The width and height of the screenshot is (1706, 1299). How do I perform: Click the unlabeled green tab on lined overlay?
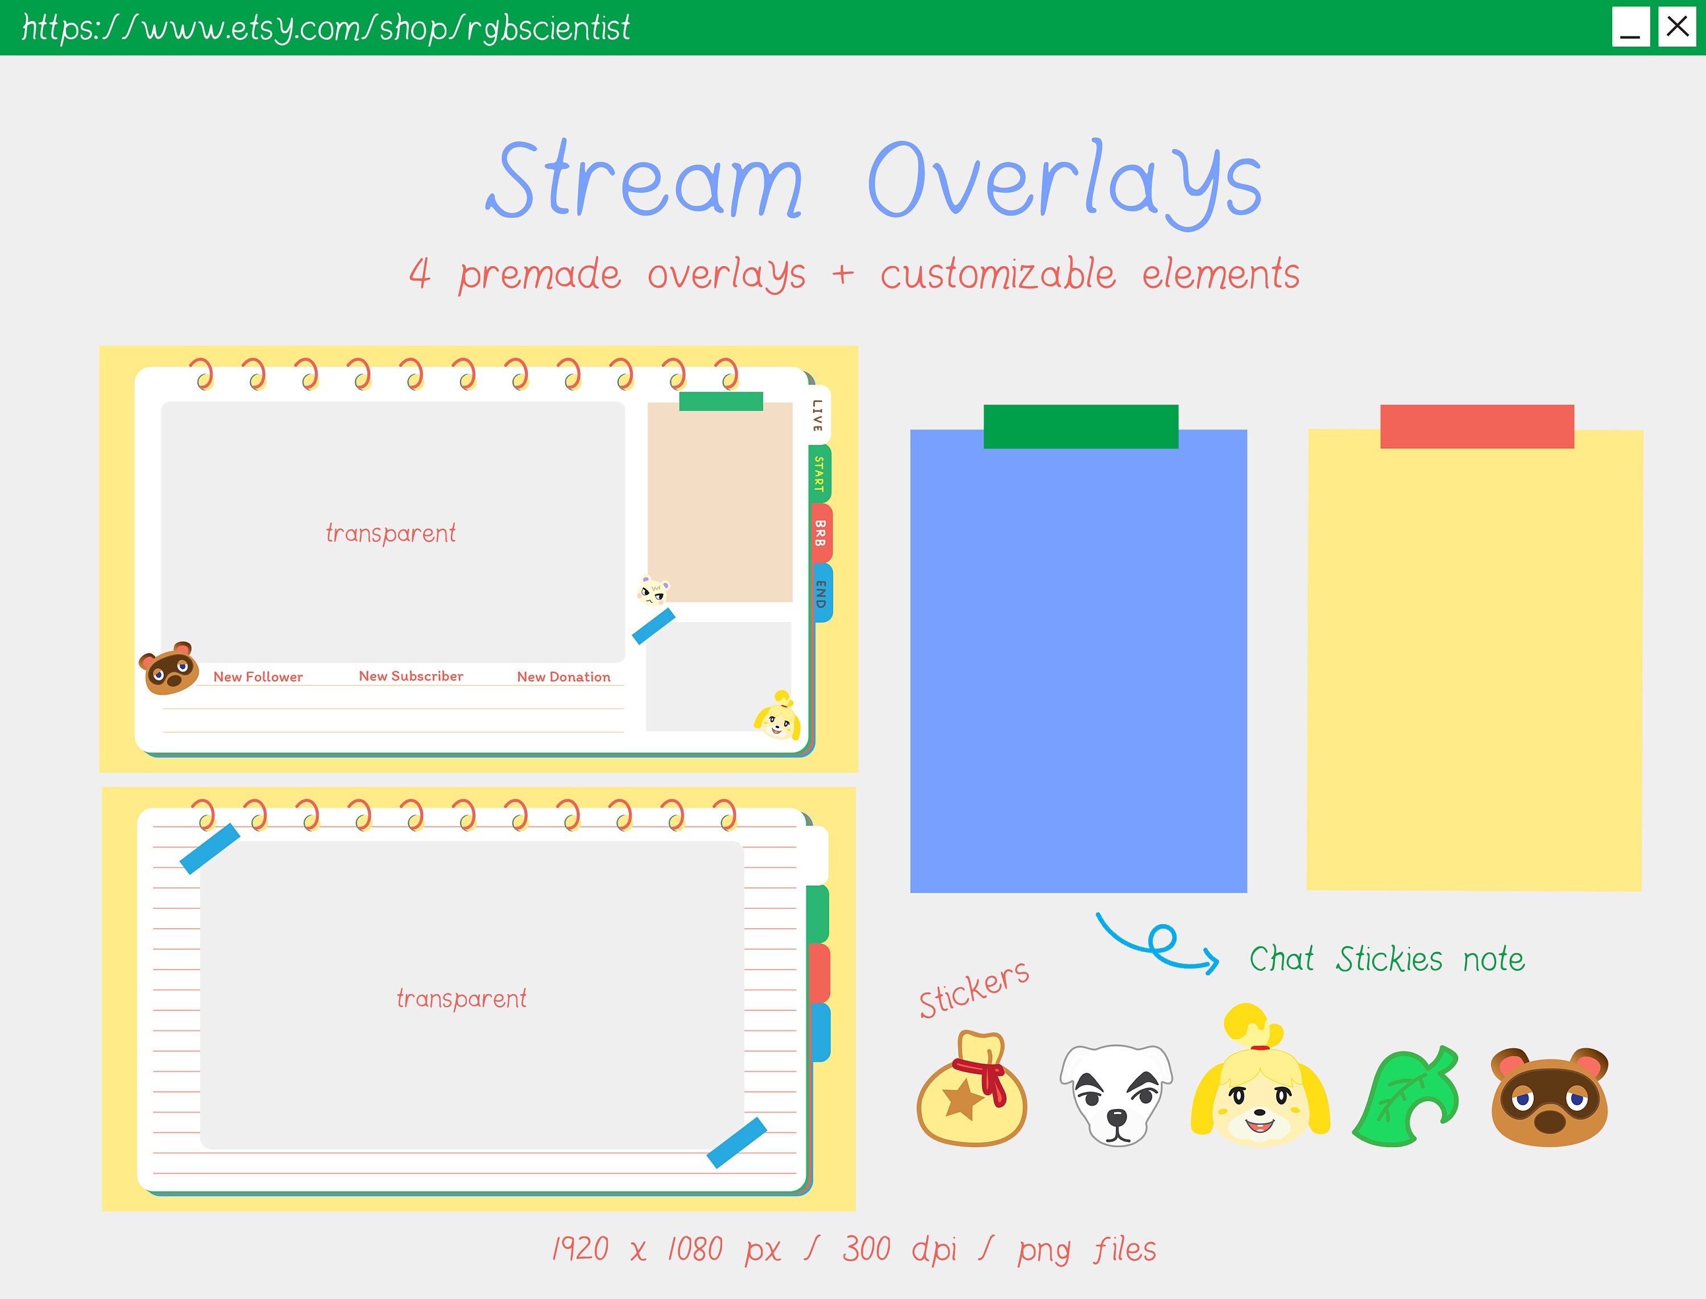(818, 915)
